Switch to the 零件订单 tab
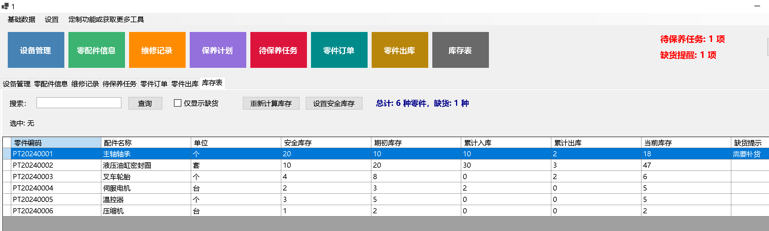 154,84
